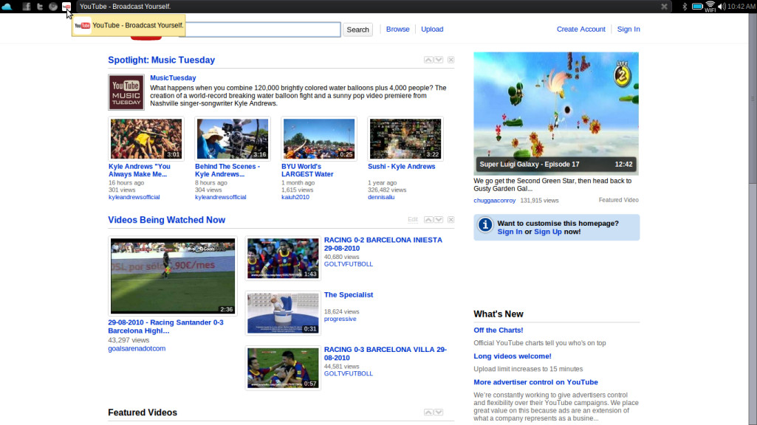The width and height of the screenshot is (757, 425).
Task: Move the Spotlight module down
Action: 439,60
